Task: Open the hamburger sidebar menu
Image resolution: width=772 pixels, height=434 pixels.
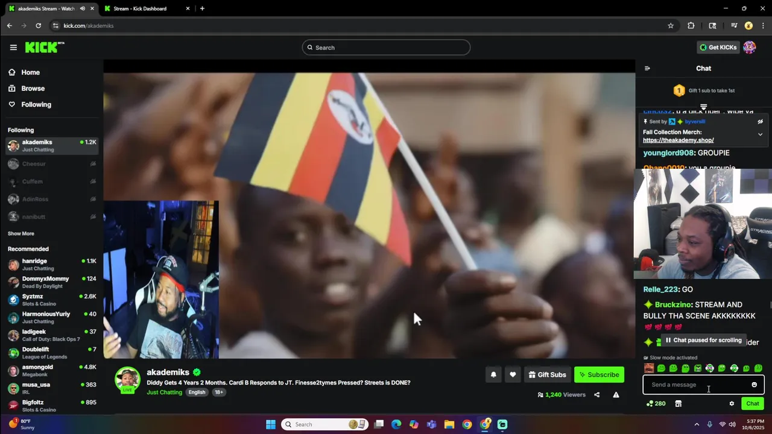Action: 13,47
